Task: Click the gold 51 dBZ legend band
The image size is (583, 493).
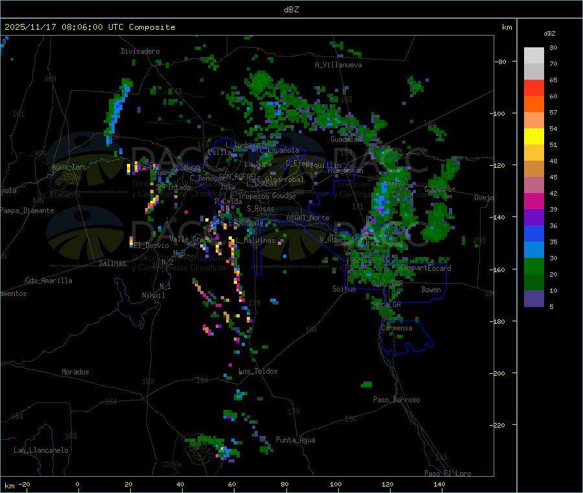Action: (x=534, y=152)
